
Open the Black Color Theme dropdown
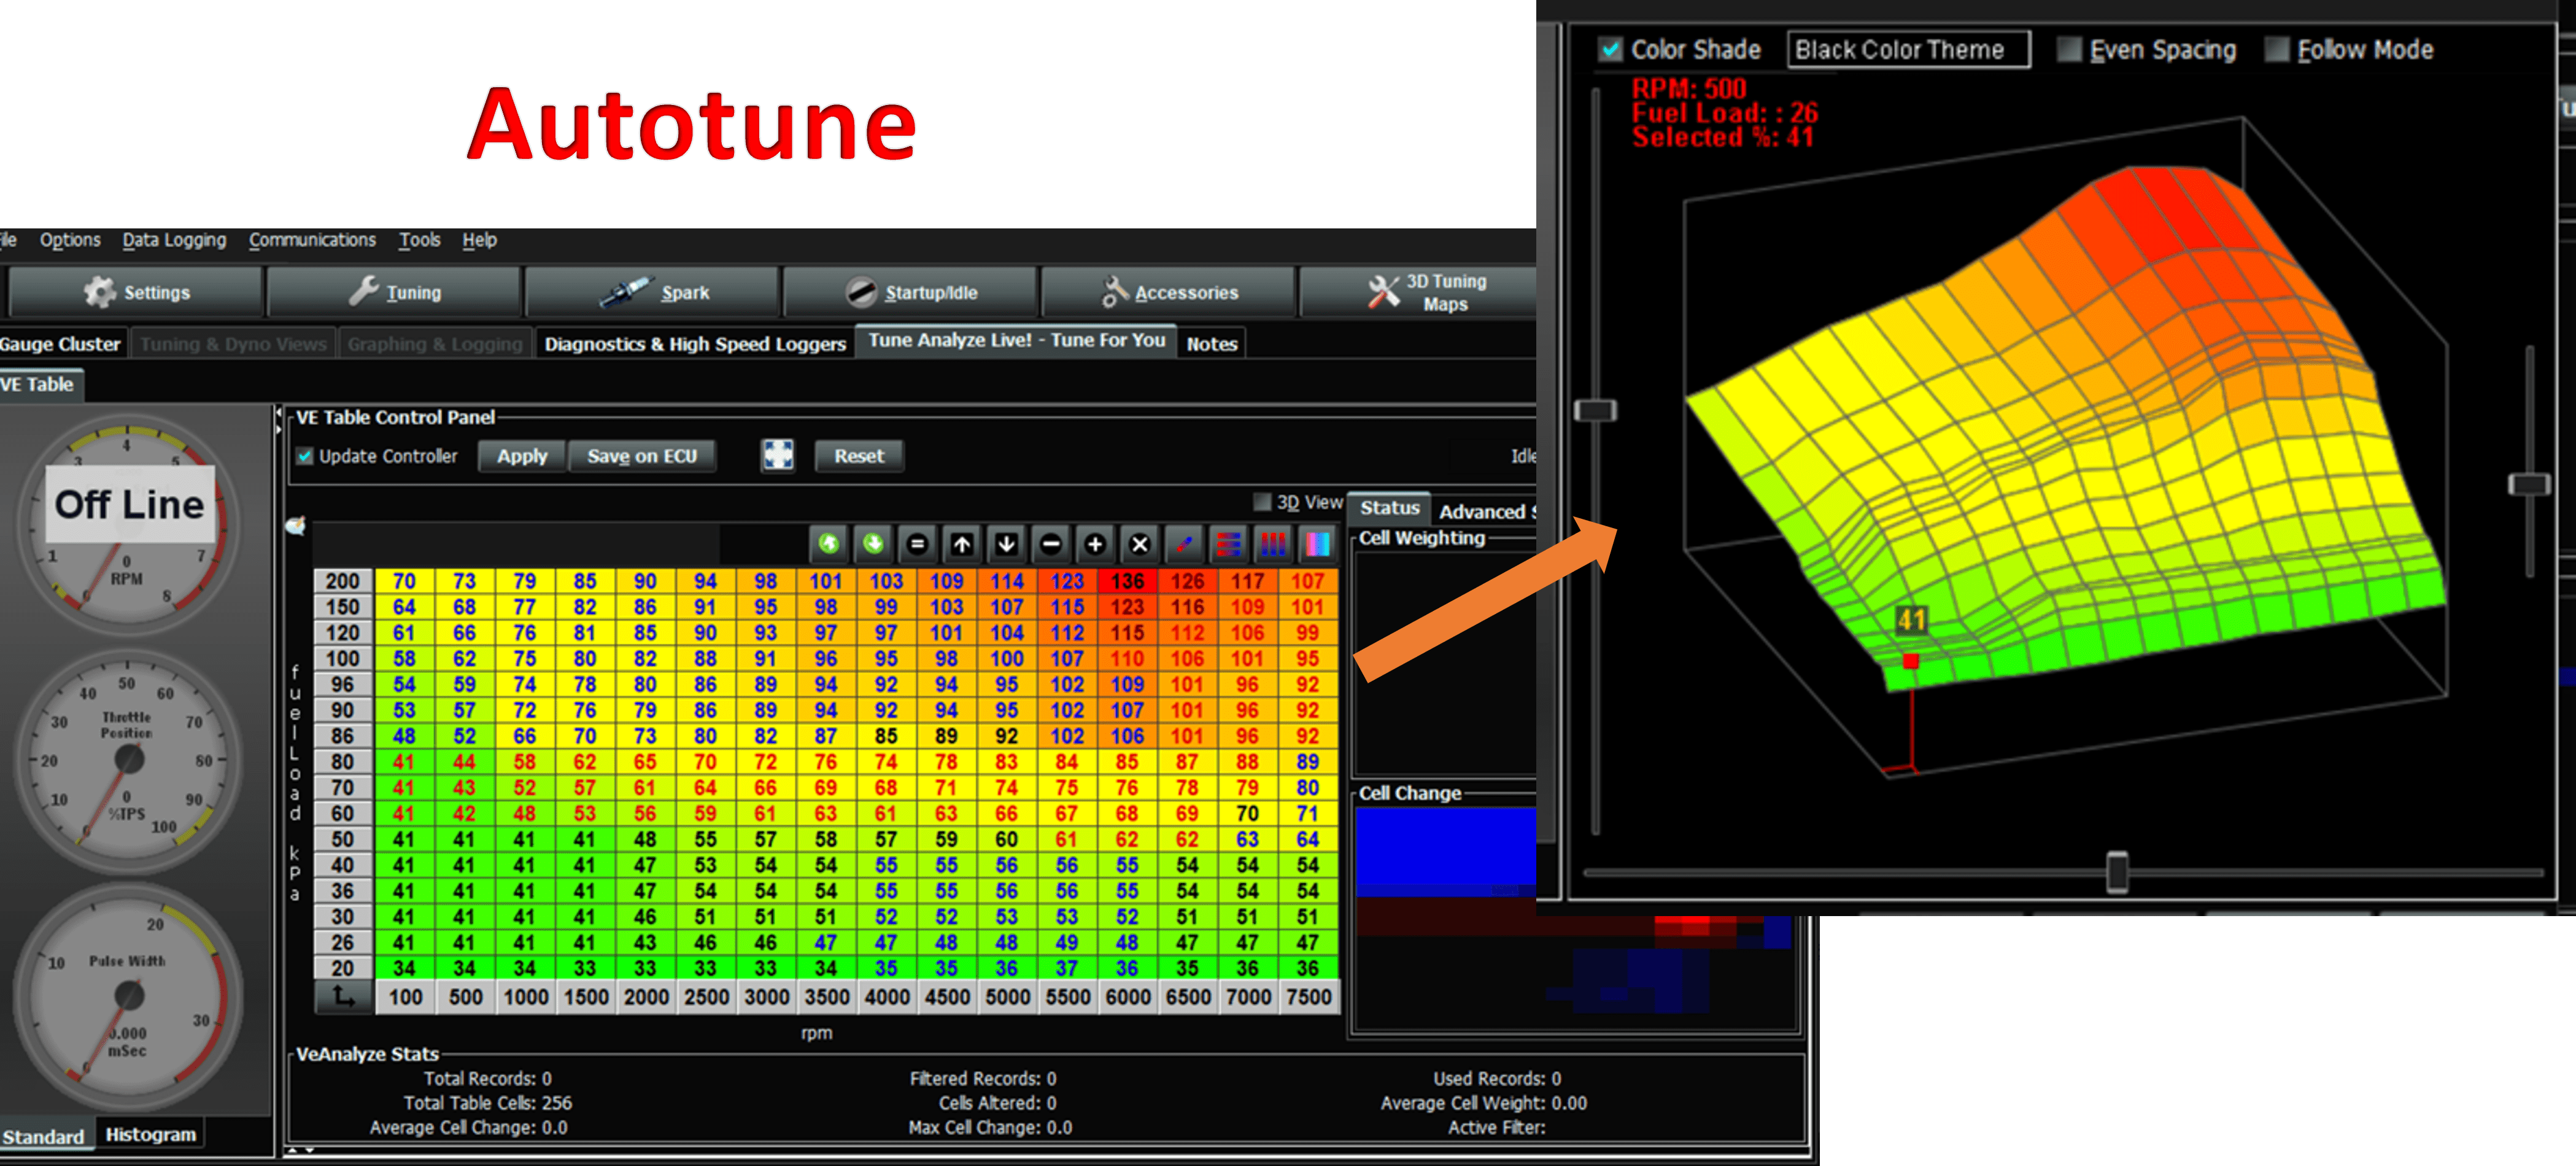tap(1908, 49)
